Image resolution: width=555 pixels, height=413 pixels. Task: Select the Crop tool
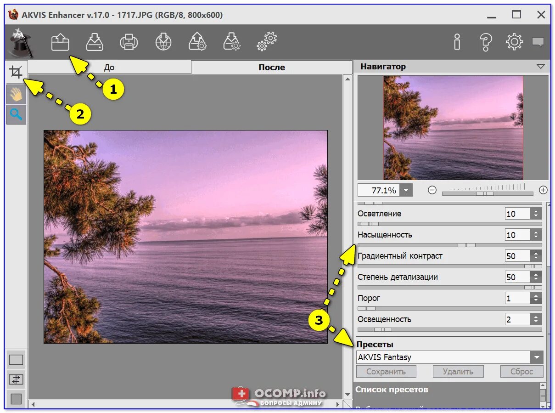pyautogui.click(x=16, y=72)
